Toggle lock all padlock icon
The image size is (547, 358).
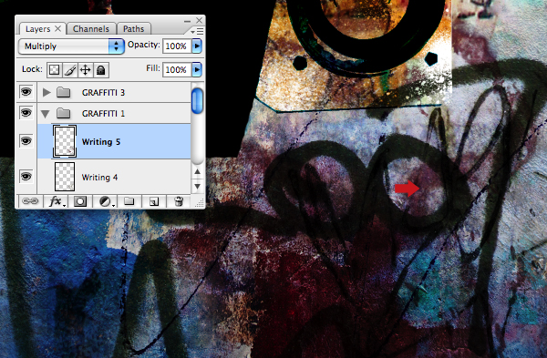[x=101, y=70]
